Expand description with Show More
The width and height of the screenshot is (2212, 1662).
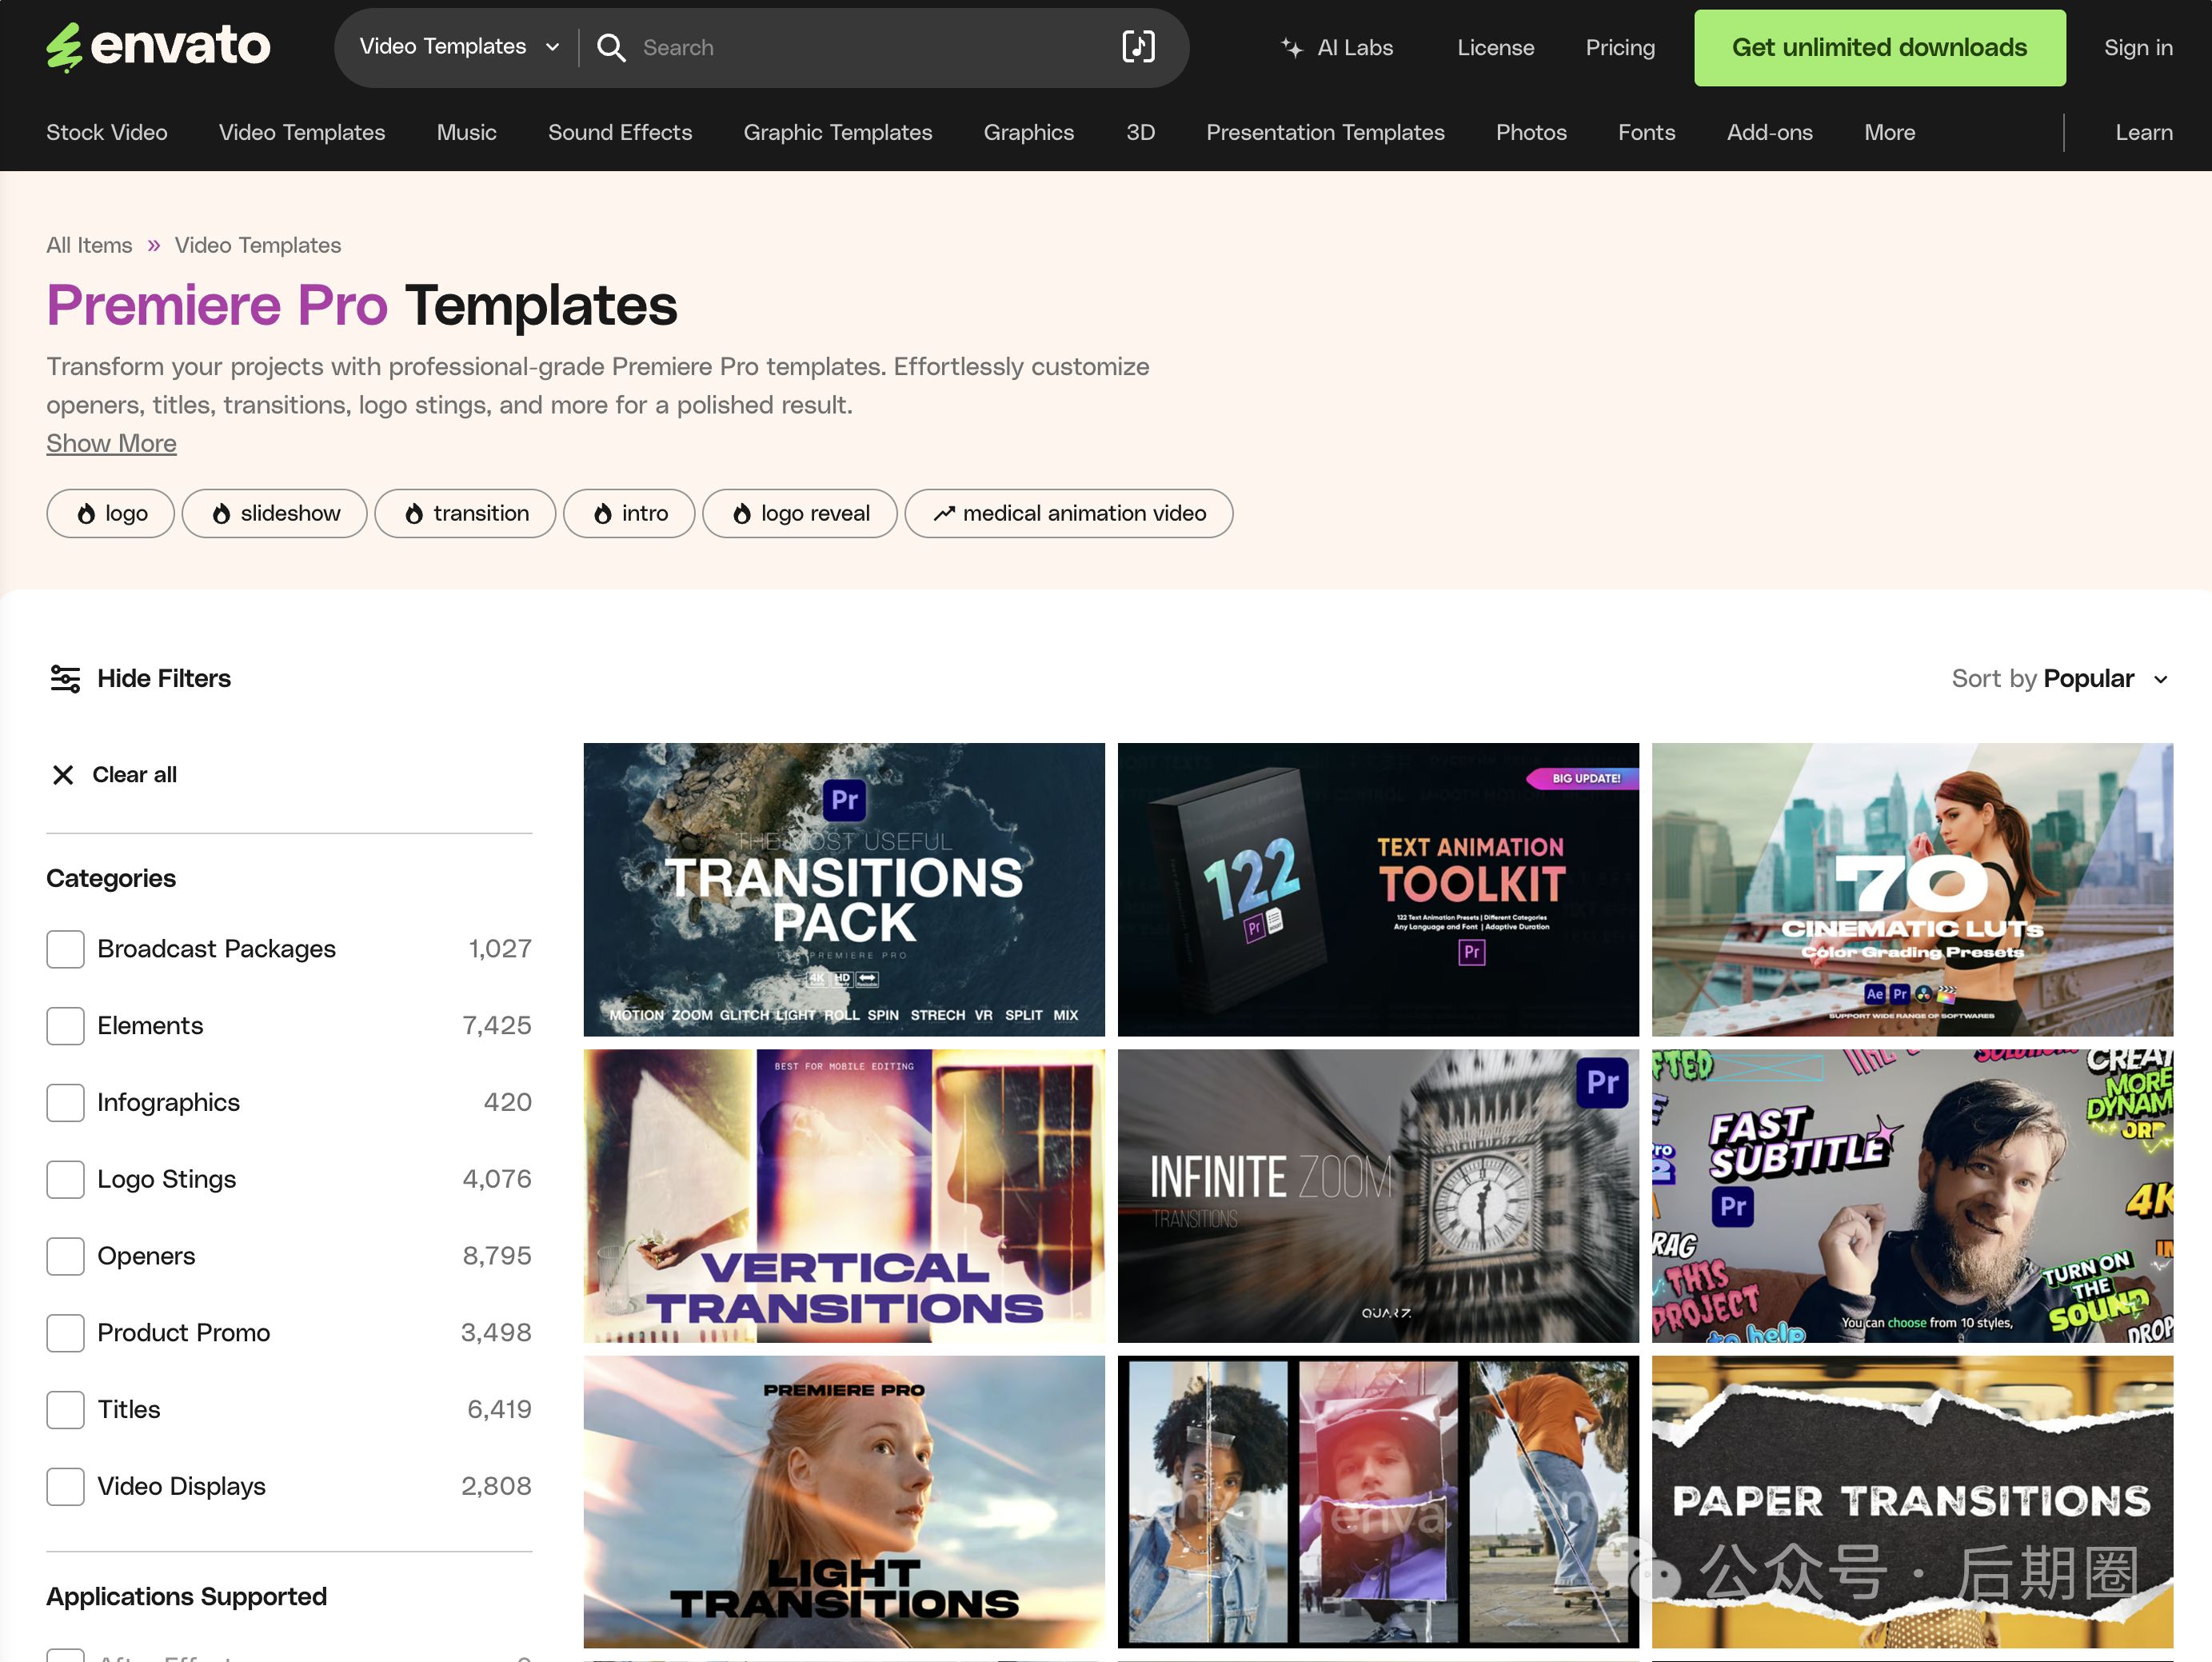[111, 443]
